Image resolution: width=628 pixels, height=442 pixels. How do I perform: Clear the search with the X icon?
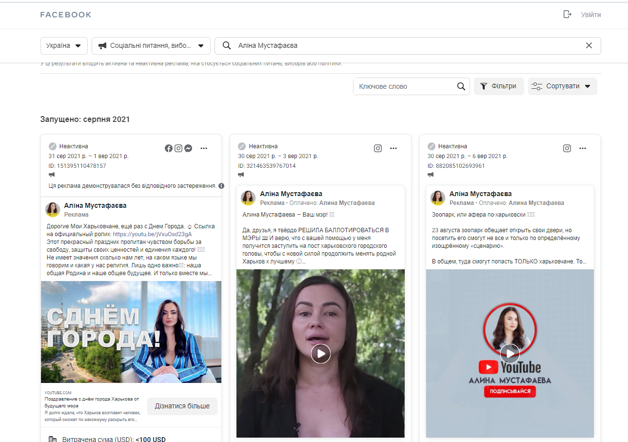589,45
